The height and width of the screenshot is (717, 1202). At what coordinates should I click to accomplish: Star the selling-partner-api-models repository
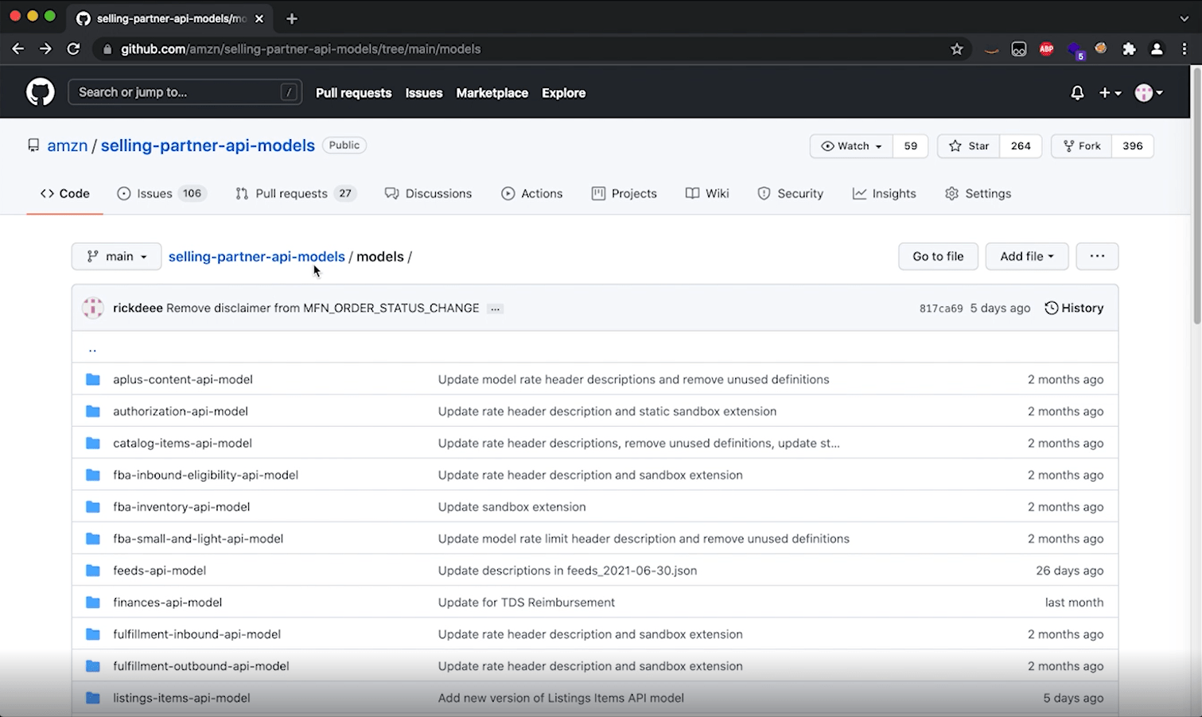click(x=969, y=146)
